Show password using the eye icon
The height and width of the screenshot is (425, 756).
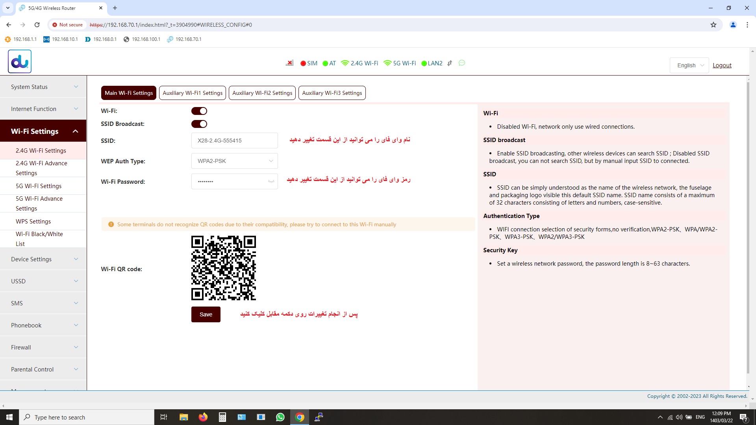point(271,181)
